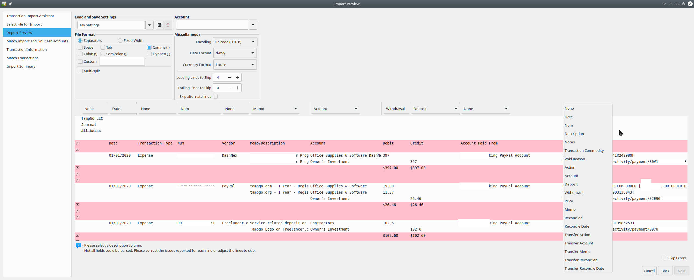Viewport: 694px width, 280px height.
Task: Click the GnuCash application icon in title bar
Action: 4,4
